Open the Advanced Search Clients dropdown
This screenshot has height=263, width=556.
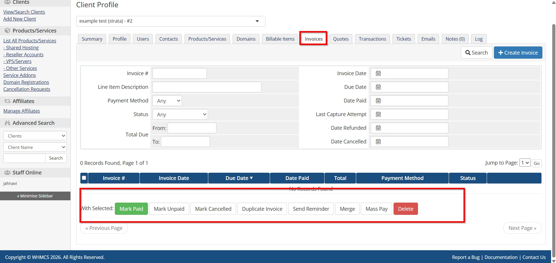click(35, 136)
